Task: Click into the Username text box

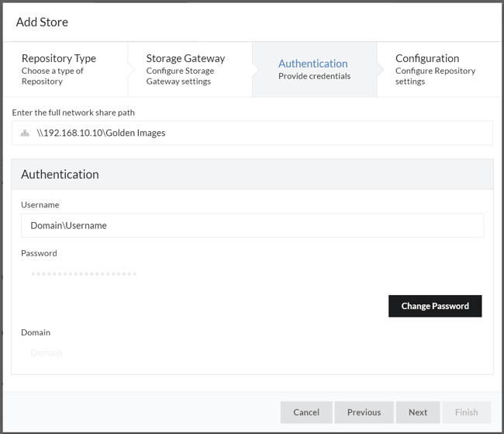Action: pos(252,225)
